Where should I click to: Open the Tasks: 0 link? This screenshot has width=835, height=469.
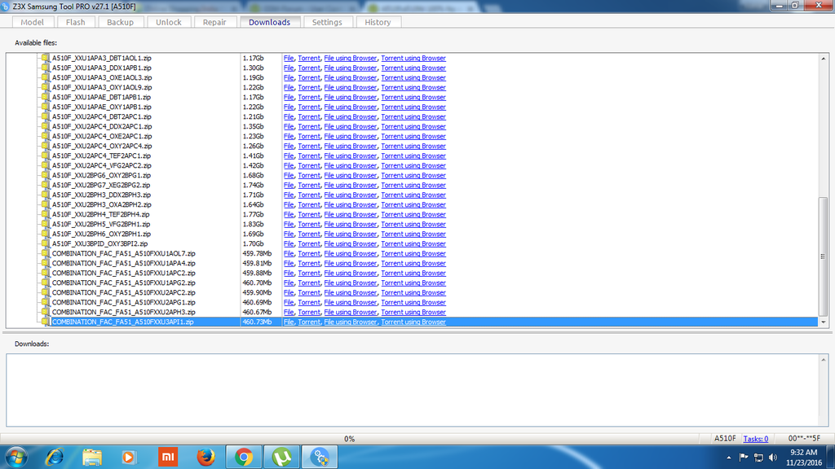tap(756, 439)
